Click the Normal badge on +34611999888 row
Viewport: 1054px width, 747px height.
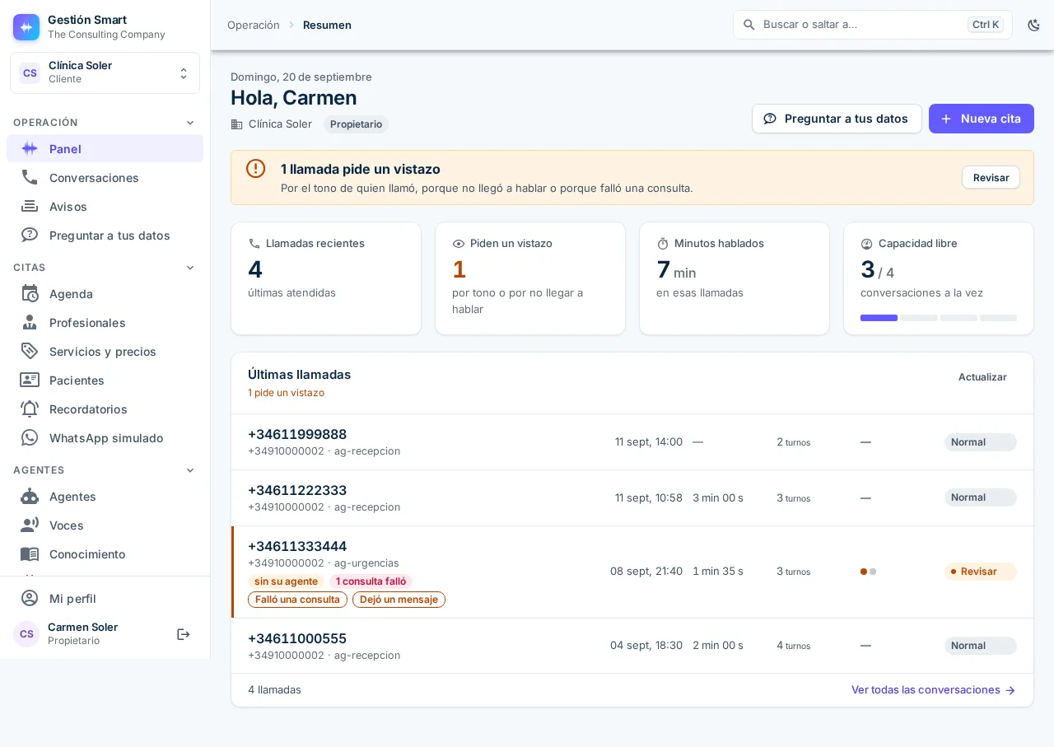click(980, 442)
